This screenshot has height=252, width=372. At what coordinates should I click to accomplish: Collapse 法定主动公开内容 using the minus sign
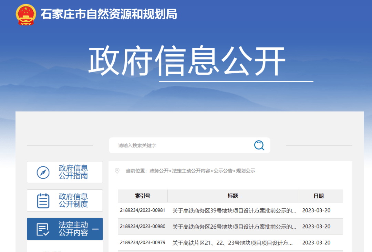tap(95, 229)
